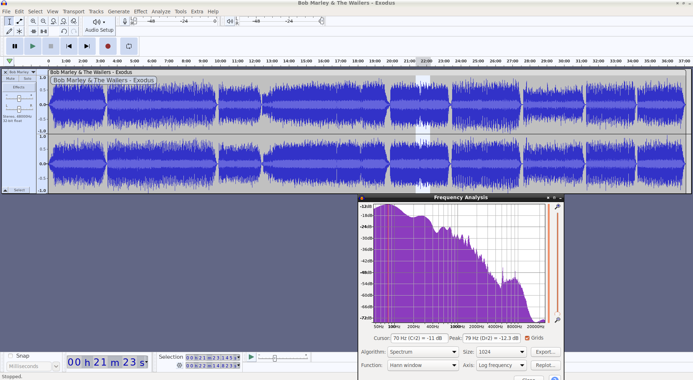The width and height of the screenshot is (693, 380).
Task: Open the Function Hann window dropdown
Action: tap(423, 365)
